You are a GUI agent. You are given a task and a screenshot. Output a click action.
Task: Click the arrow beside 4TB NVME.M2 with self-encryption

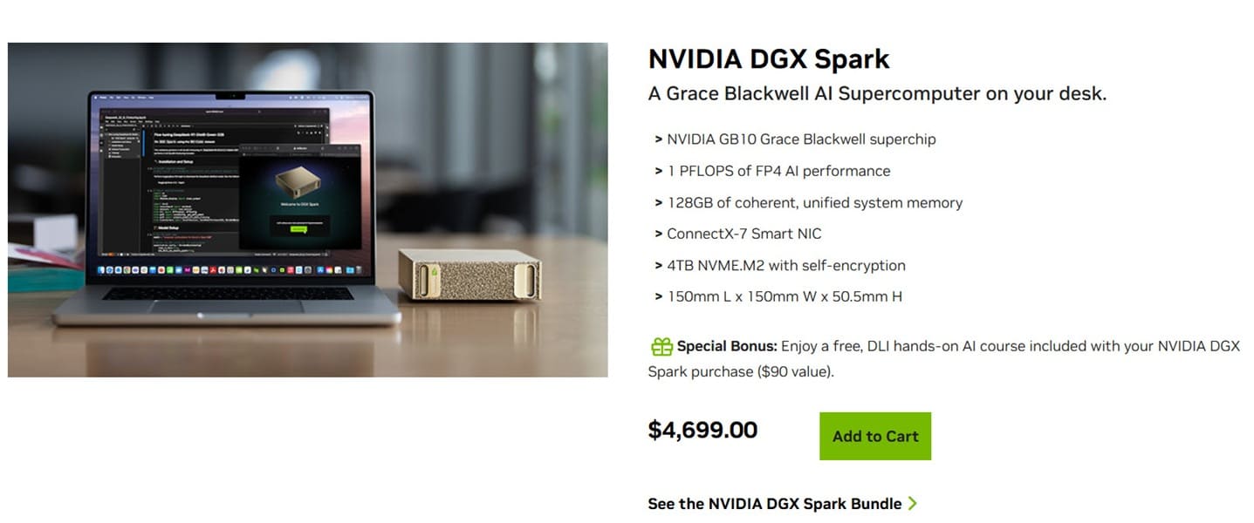(657, 265)
